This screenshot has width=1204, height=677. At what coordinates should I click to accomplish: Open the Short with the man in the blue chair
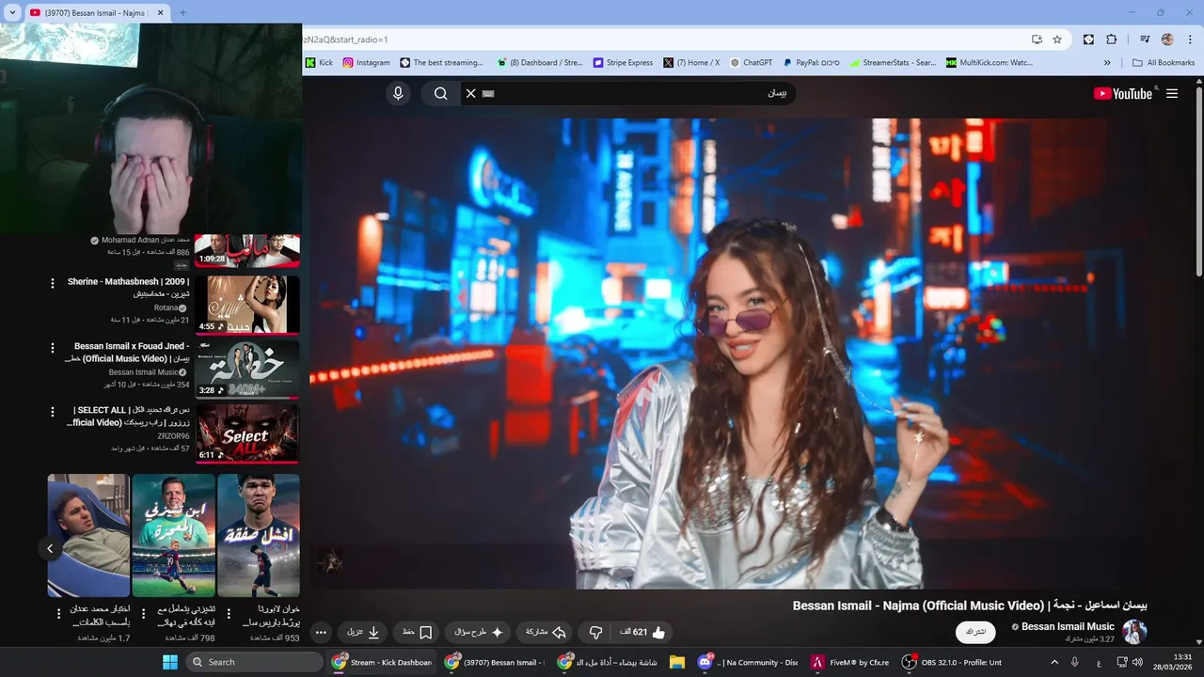[x=88, y=535]
